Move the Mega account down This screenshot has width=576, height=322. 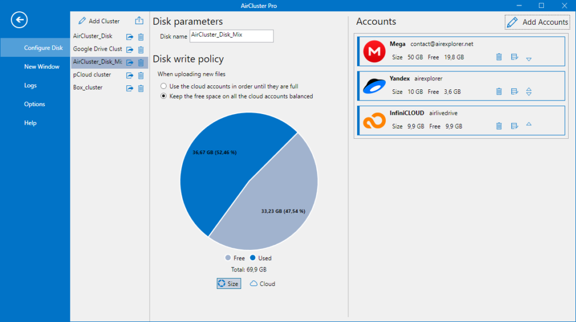coord(529,59)
